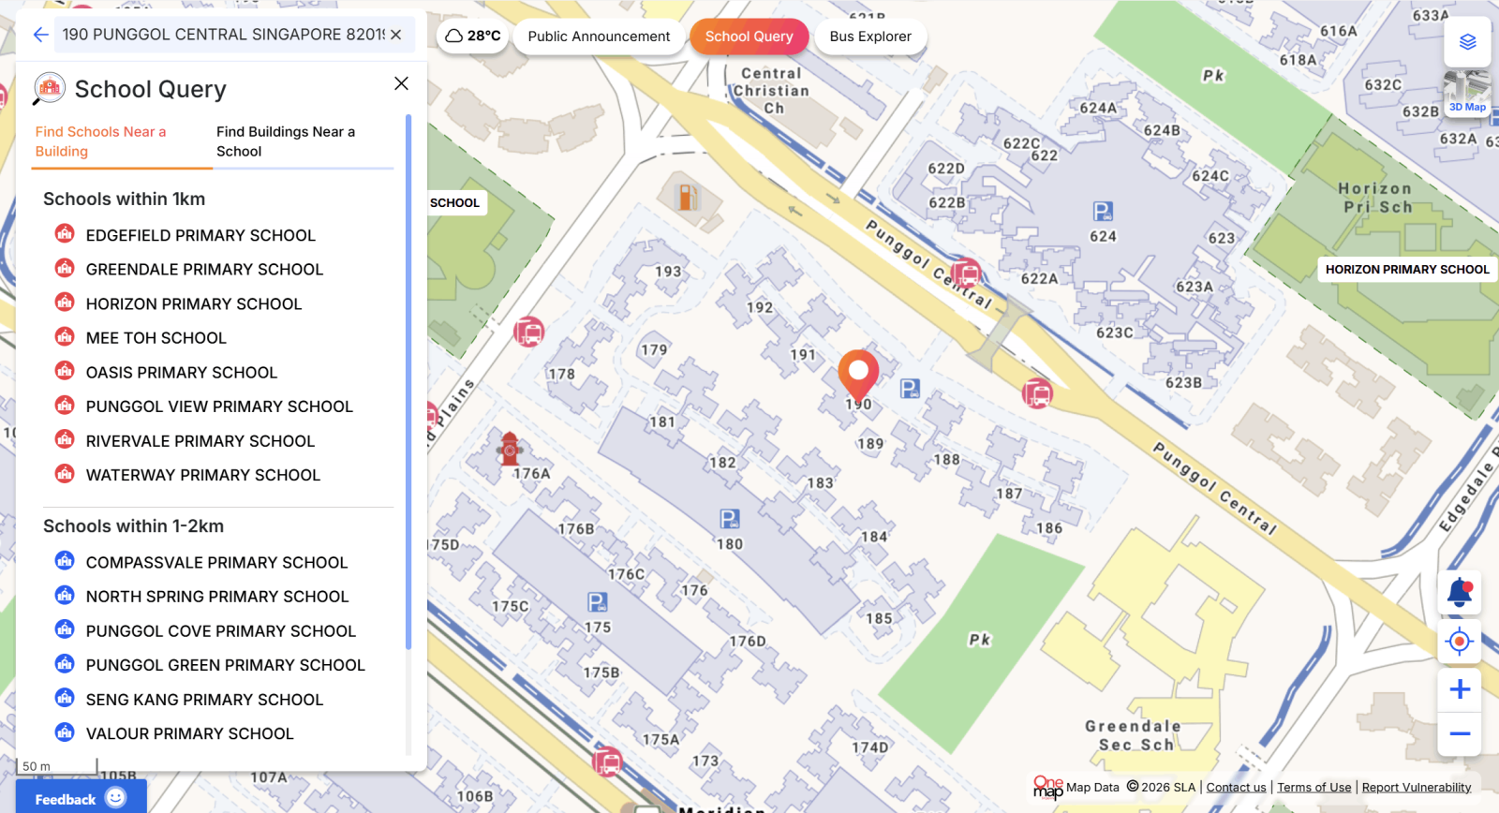Open the notification bell
Screen dimensions: 1499x813
pyautogui.click(x=1460, y=592)
